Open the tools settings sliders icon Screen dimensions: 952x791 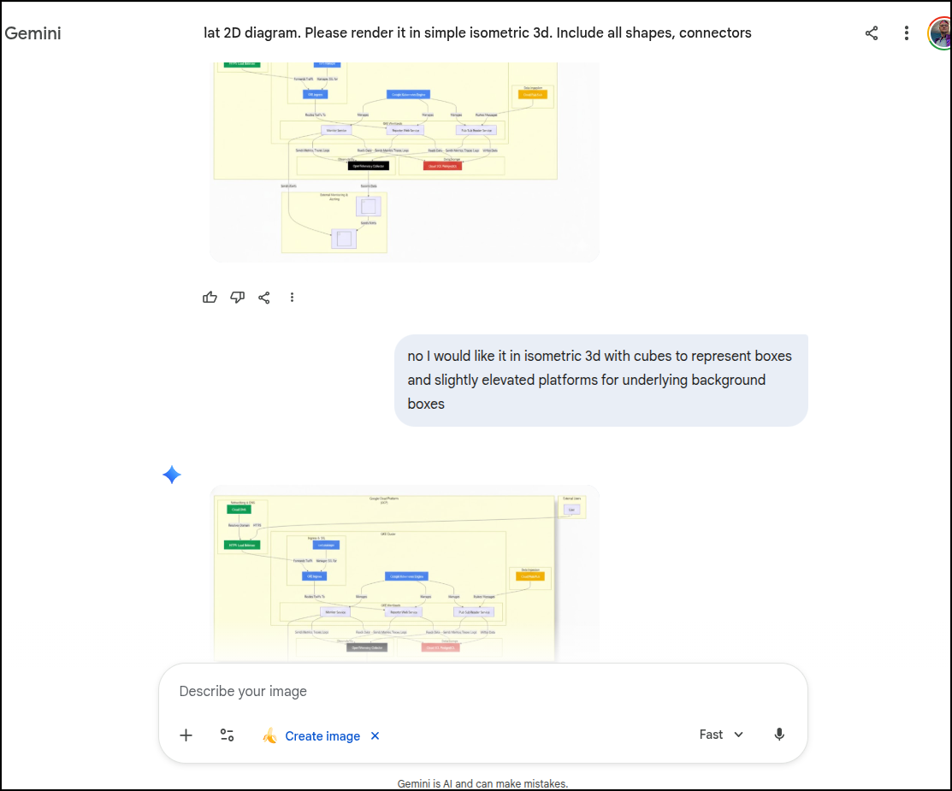point(227,735)
